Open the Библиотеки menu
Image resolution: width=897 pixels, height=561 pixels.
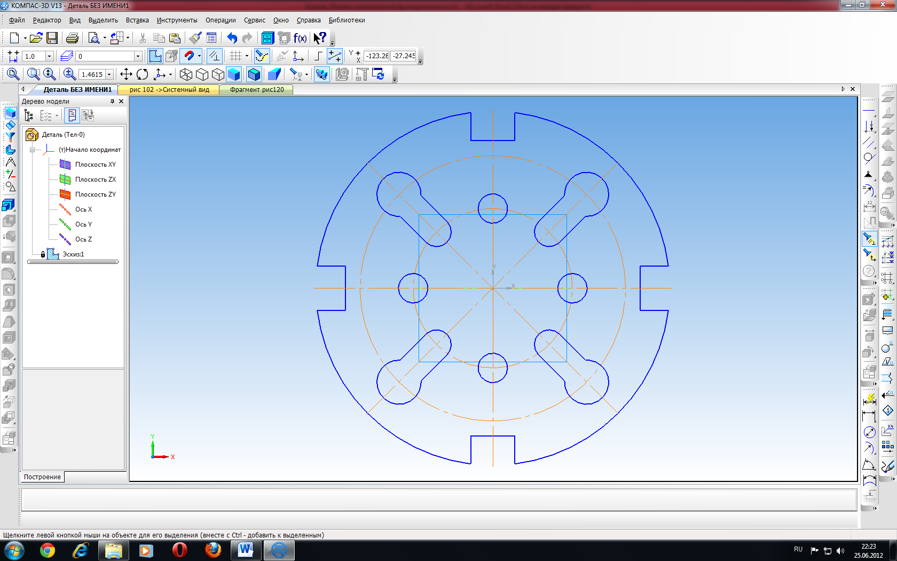(x=347, y=20)
